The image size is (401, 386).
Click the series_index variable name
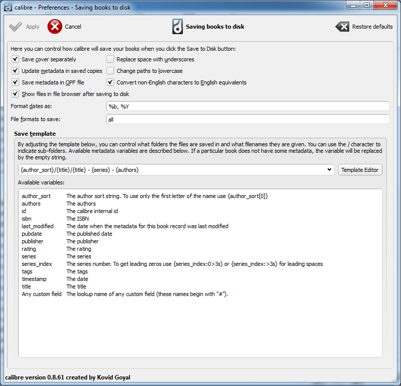pos(37,264)
